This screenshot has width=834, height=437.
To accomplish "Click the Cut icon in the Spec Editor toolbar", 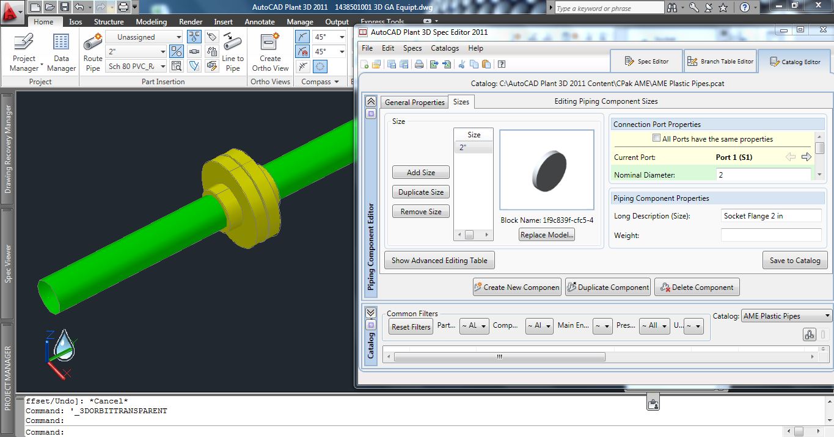I will [463, 64].
